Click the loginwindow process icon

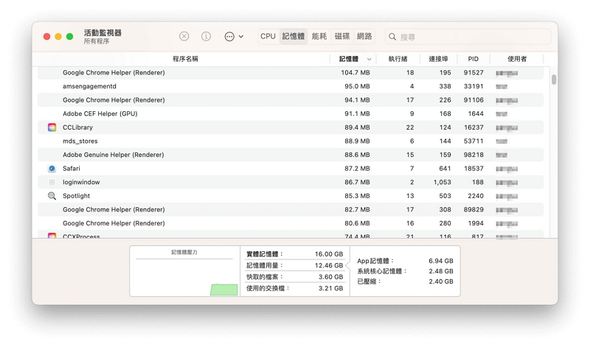[52, 182]
